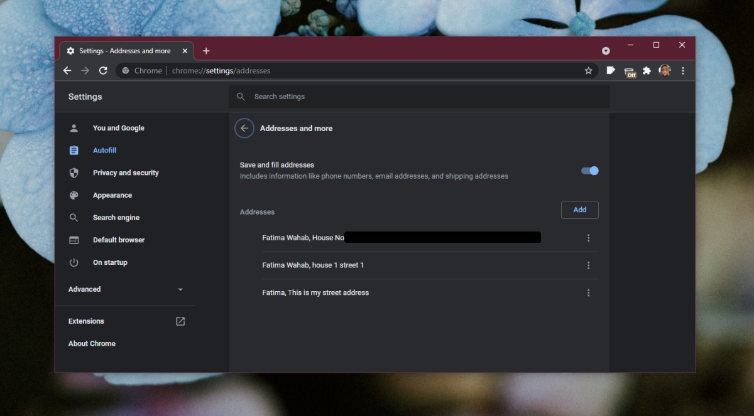Open the About Chrome page
This screenshot has height=416, width=754.
tap(92, 343)
